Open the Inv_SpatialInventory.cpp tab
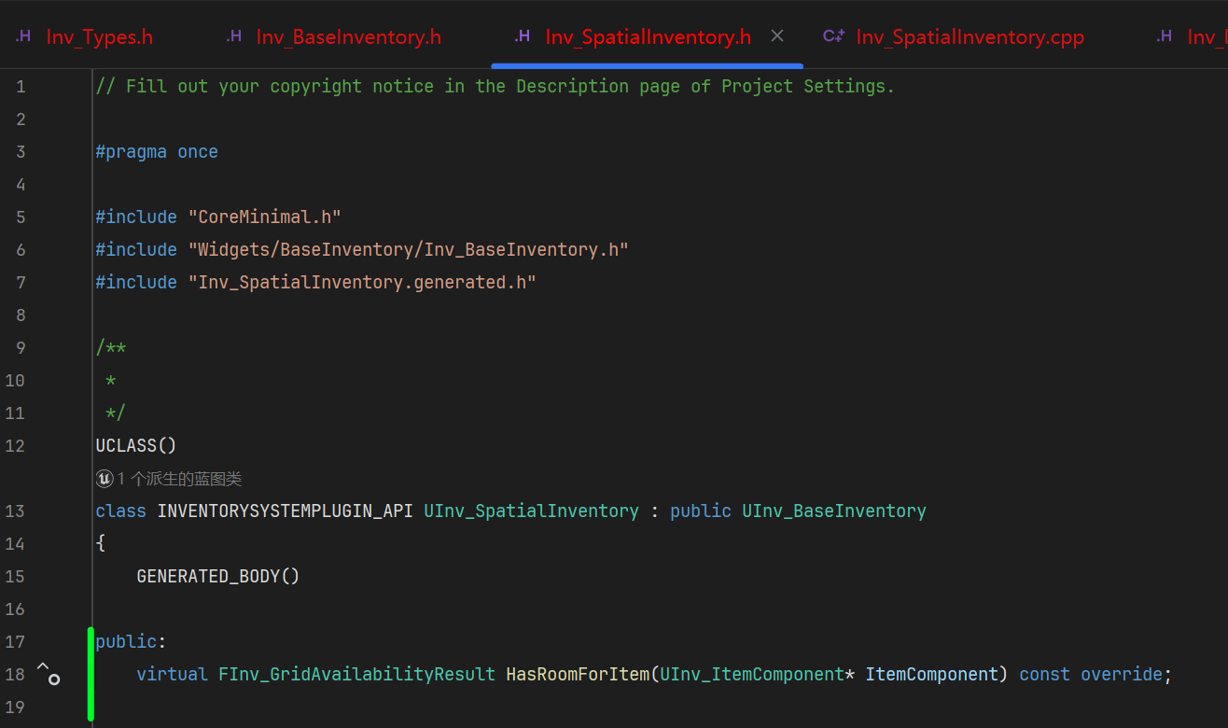1228x728 pixels. (970, 37)
